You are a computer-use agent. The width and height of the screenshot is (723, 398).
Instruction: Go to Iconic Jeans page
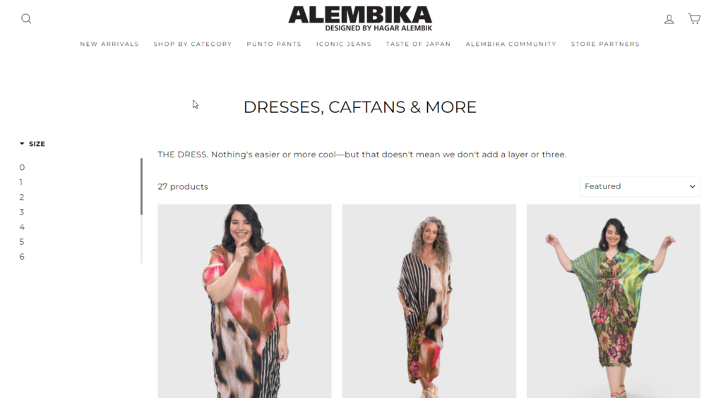tap(344, 44)
